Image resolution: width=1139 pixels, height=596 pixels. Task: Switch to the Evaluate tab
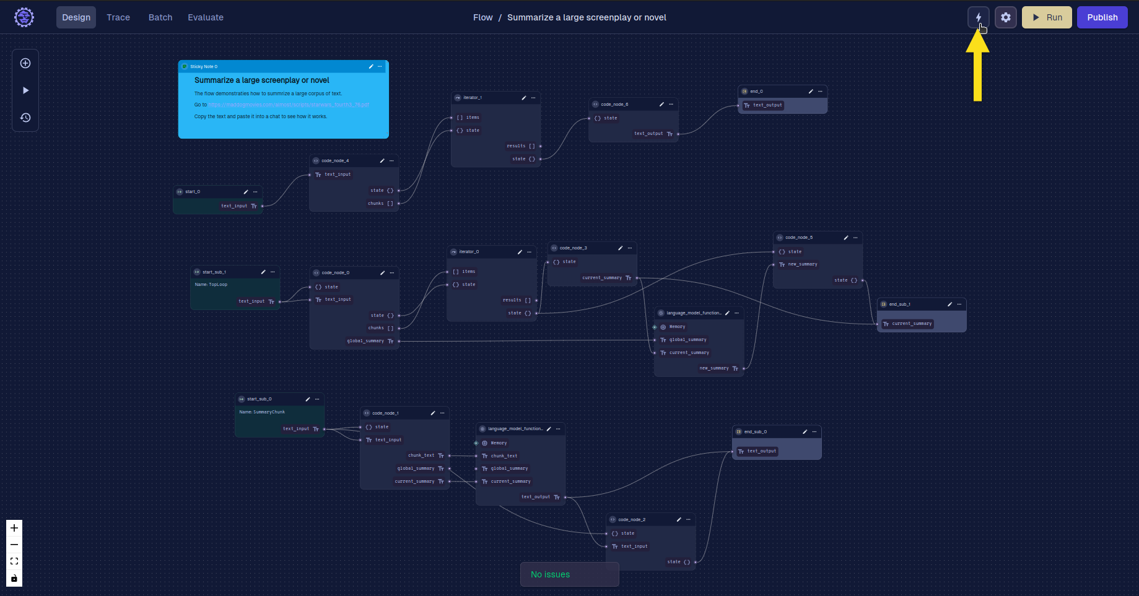[206, 17]
